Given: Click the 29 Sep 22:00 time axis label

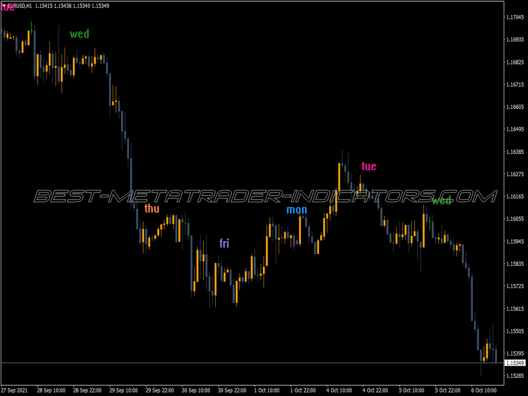Looking at the screenshot, I should coord(160,390).
